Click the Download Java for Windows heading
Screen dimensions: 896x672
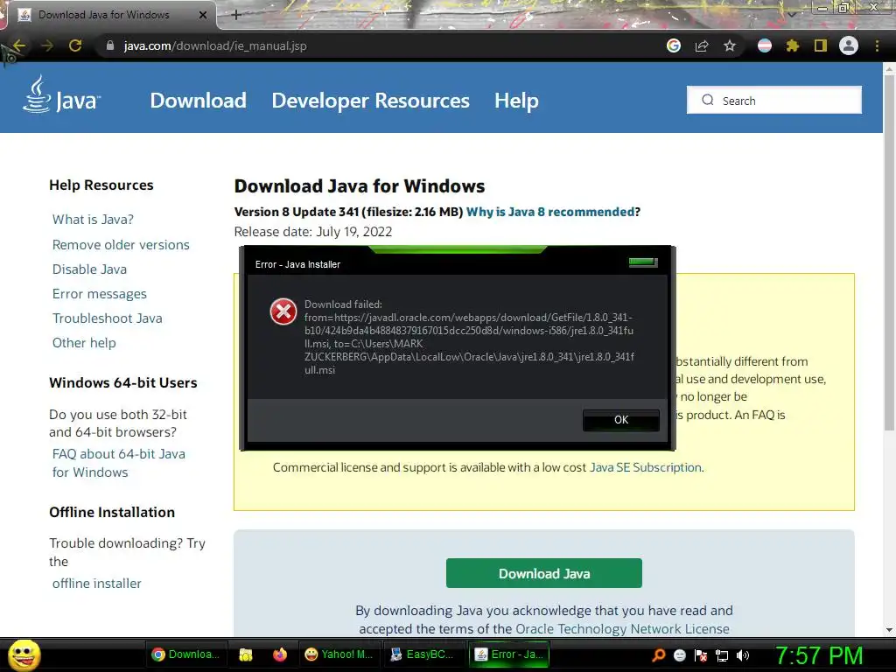(x=360, y=186)
